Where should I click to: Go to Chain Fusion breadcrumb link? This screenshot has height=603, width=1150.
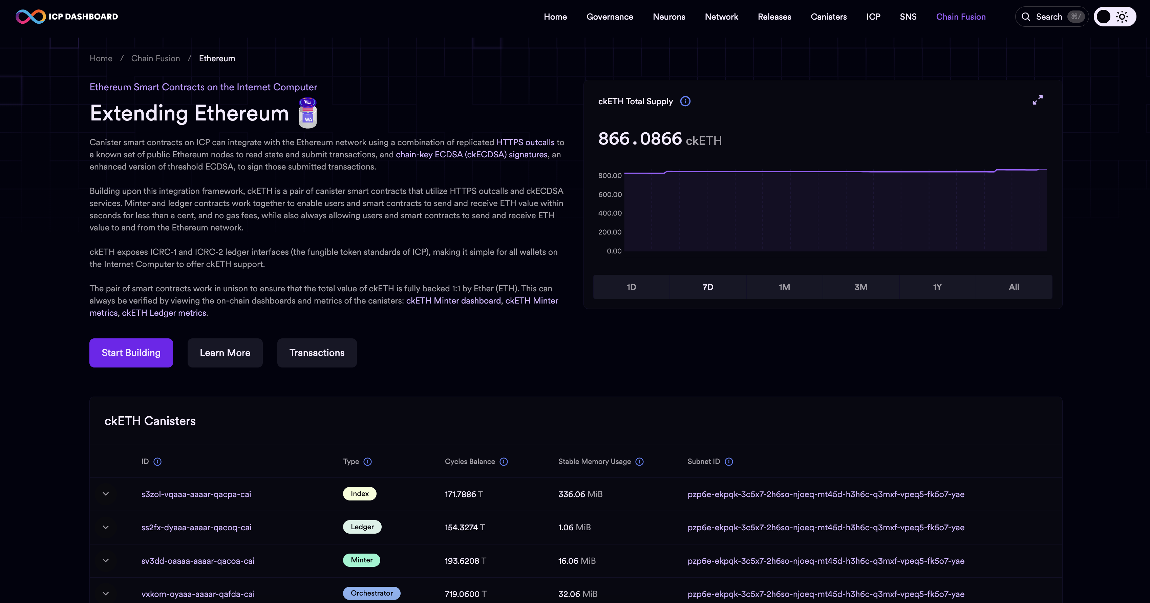pos(155,59)
